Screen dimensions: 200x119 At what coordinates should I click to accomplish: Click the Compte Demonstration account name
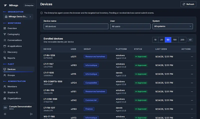tap(20, 106)
